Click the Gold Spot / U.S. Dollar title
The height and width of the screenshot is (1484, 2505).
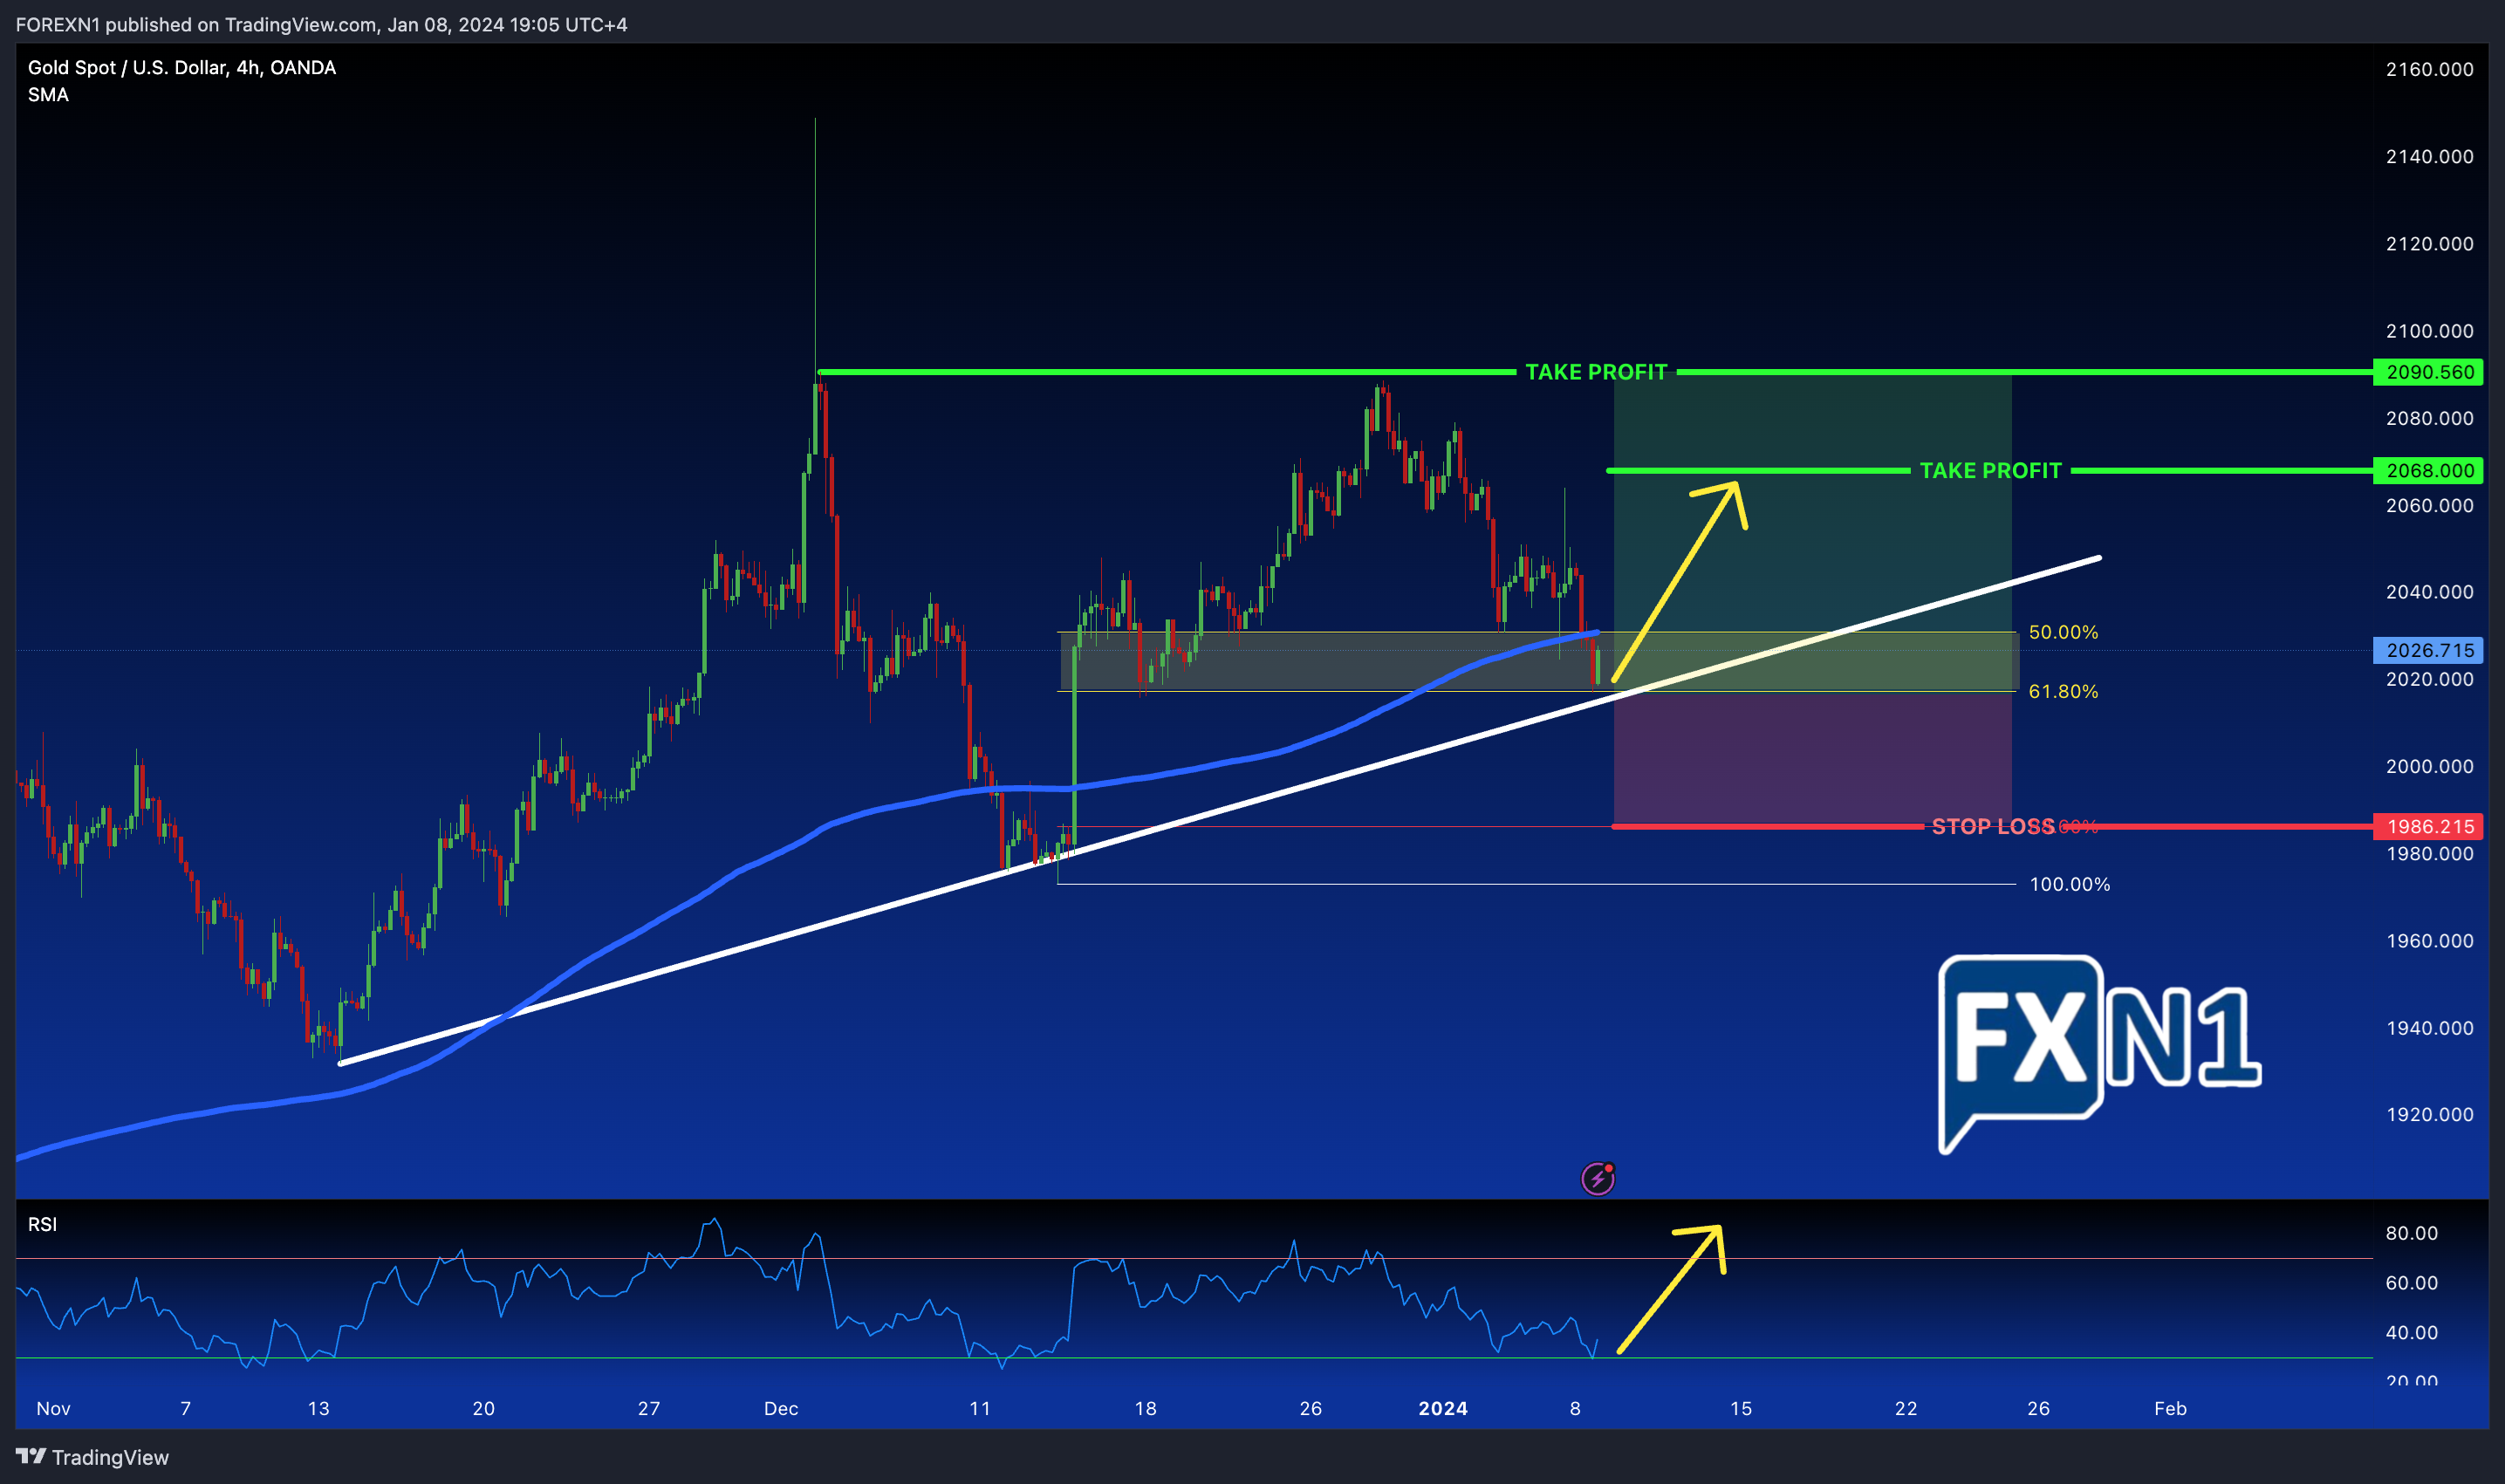pos(181,67)
